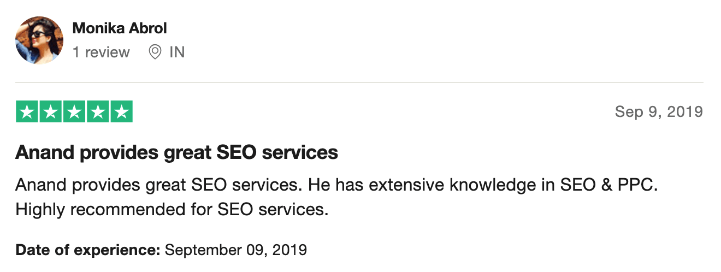Click Monika Abrol's profile picture
The image size is (721, 272).
pyautogui.click(x=39, y=40)
